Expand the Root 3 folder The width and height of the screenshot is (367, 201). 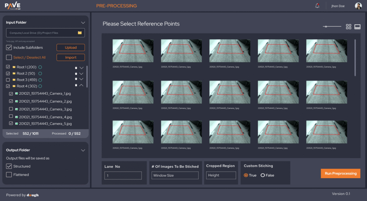point(81,79)
